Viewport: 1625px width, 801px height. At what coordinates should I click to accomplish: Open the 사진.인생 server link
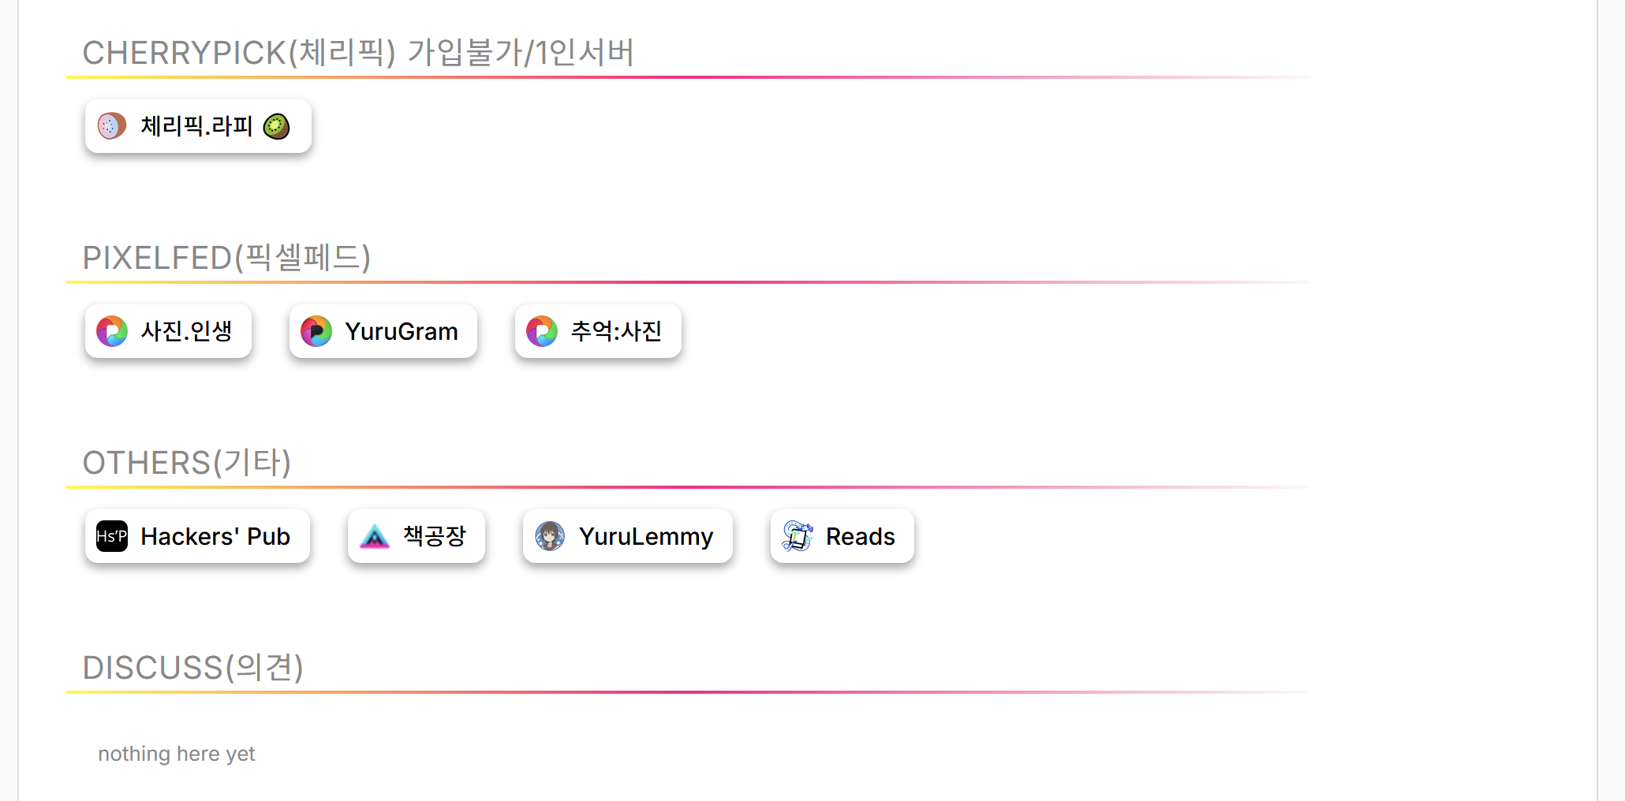[x=186, y=331]
